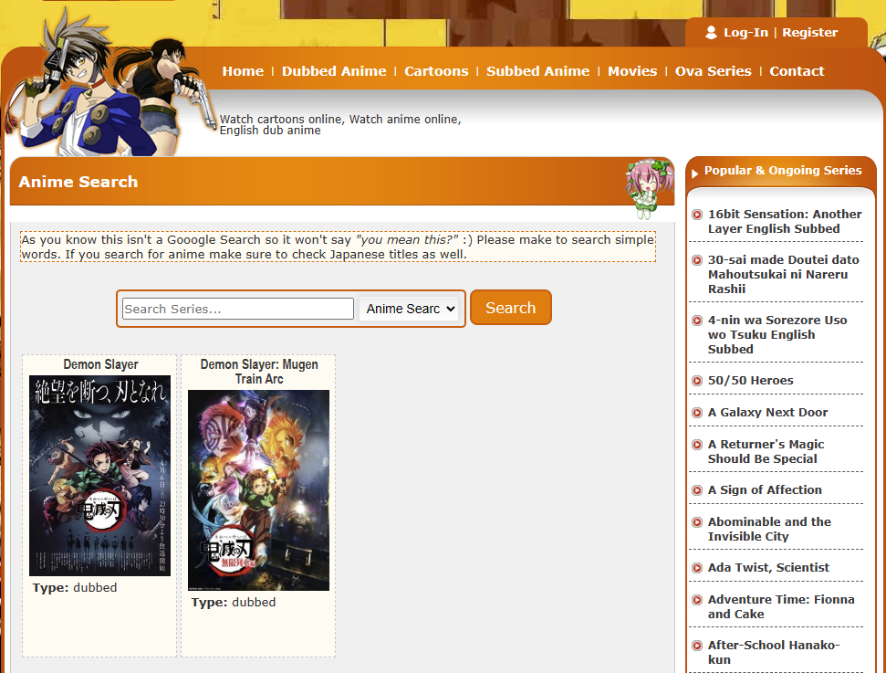Open the Dubbed Anime menu

pos(334,71)
